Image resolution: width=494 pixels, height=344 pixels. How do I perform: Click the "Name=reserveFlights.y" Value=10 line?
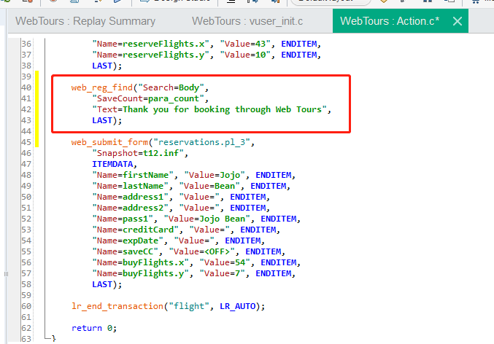point(207,55)
